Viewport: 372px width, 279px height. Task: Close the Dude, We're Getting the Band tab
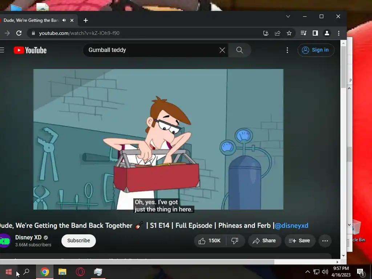click(x=72, y=20)
